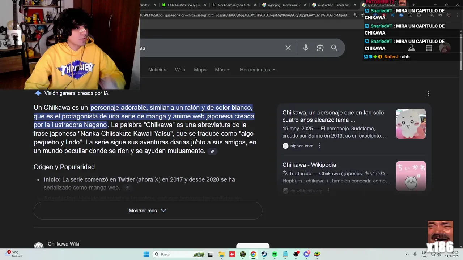Open source link after 'manga web'
This screenshot has height=260, width=463.
pos(127,188)
